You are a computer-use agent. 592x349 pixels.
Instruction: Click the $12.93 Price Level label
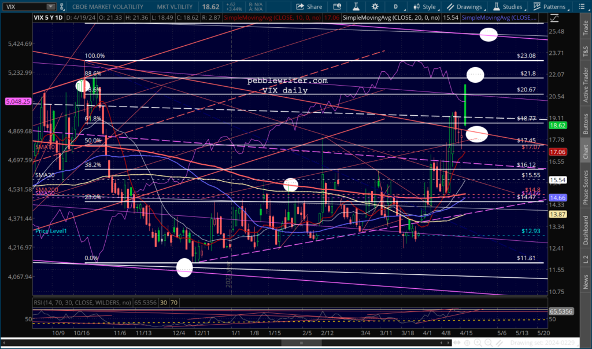tap(531, 231)
